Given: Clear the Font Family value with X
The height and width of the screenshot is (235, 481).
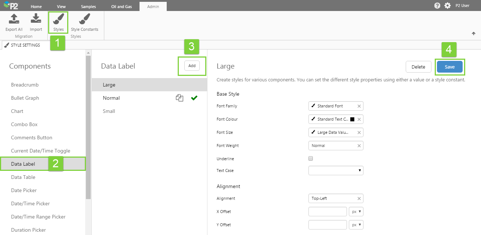Looking at the screenshot, I should pos(359,106).
